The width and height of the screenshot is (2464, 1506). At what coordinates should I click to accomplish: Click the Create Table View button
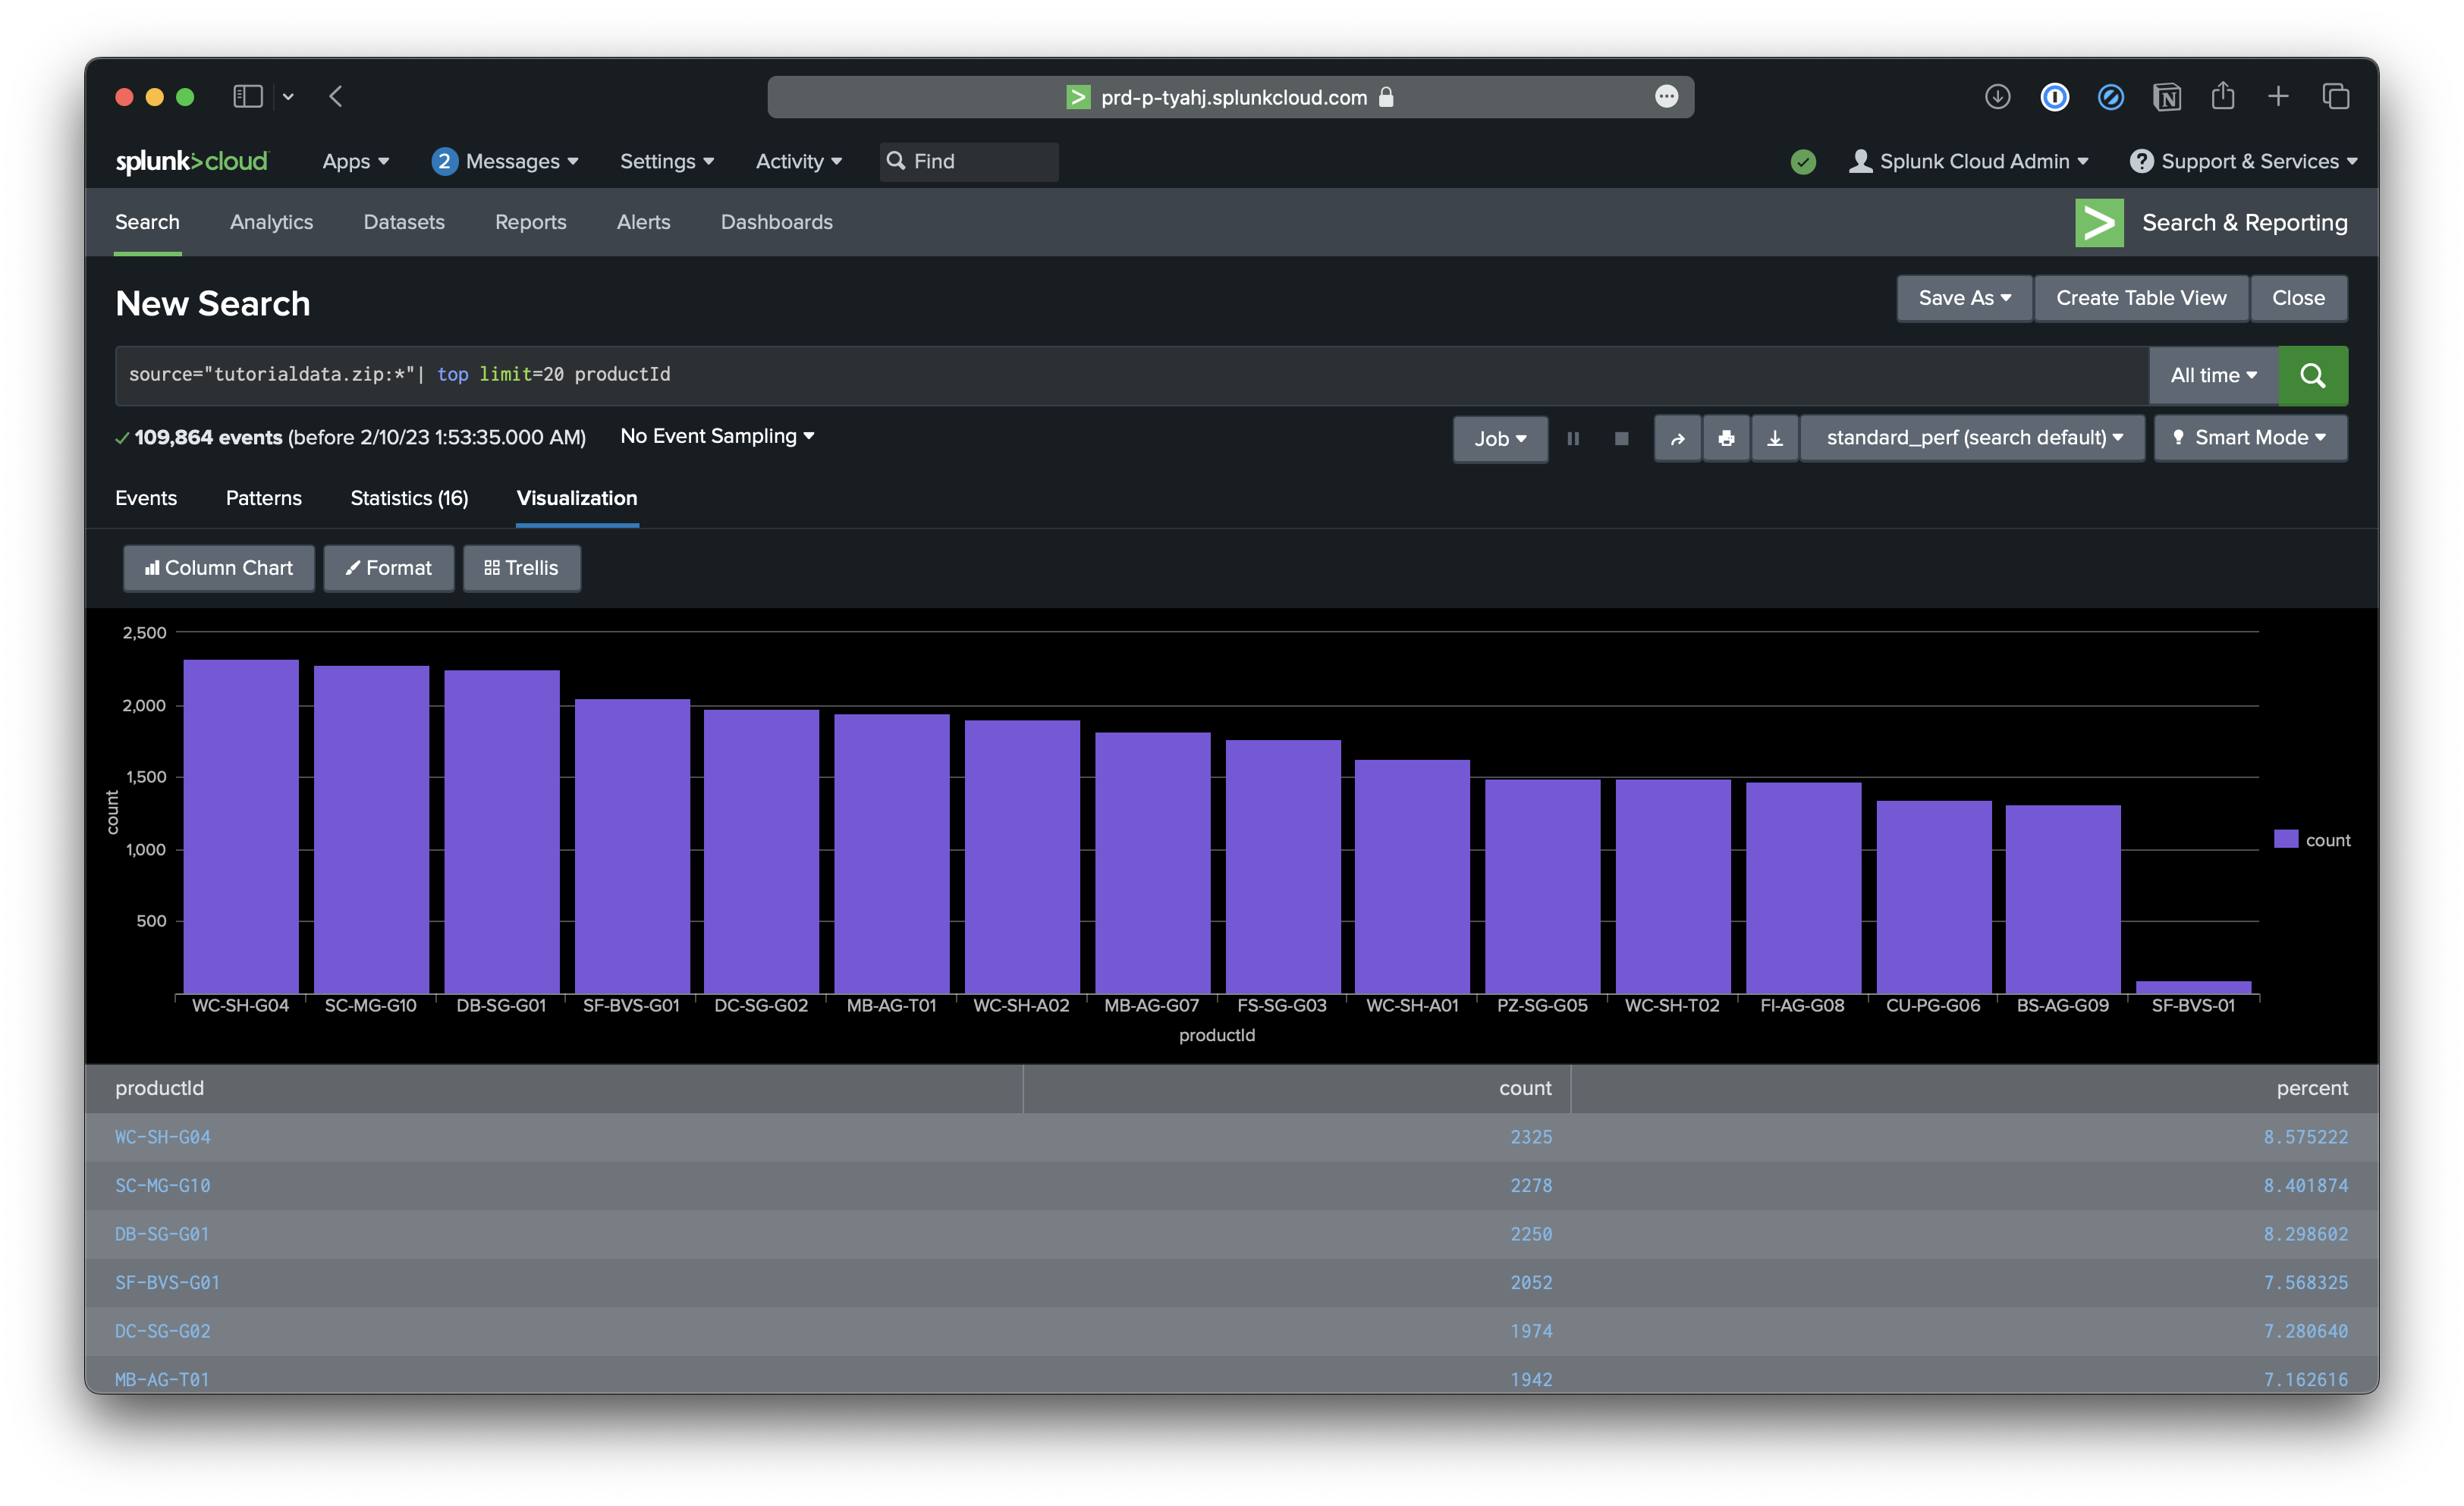[2140, 298]
